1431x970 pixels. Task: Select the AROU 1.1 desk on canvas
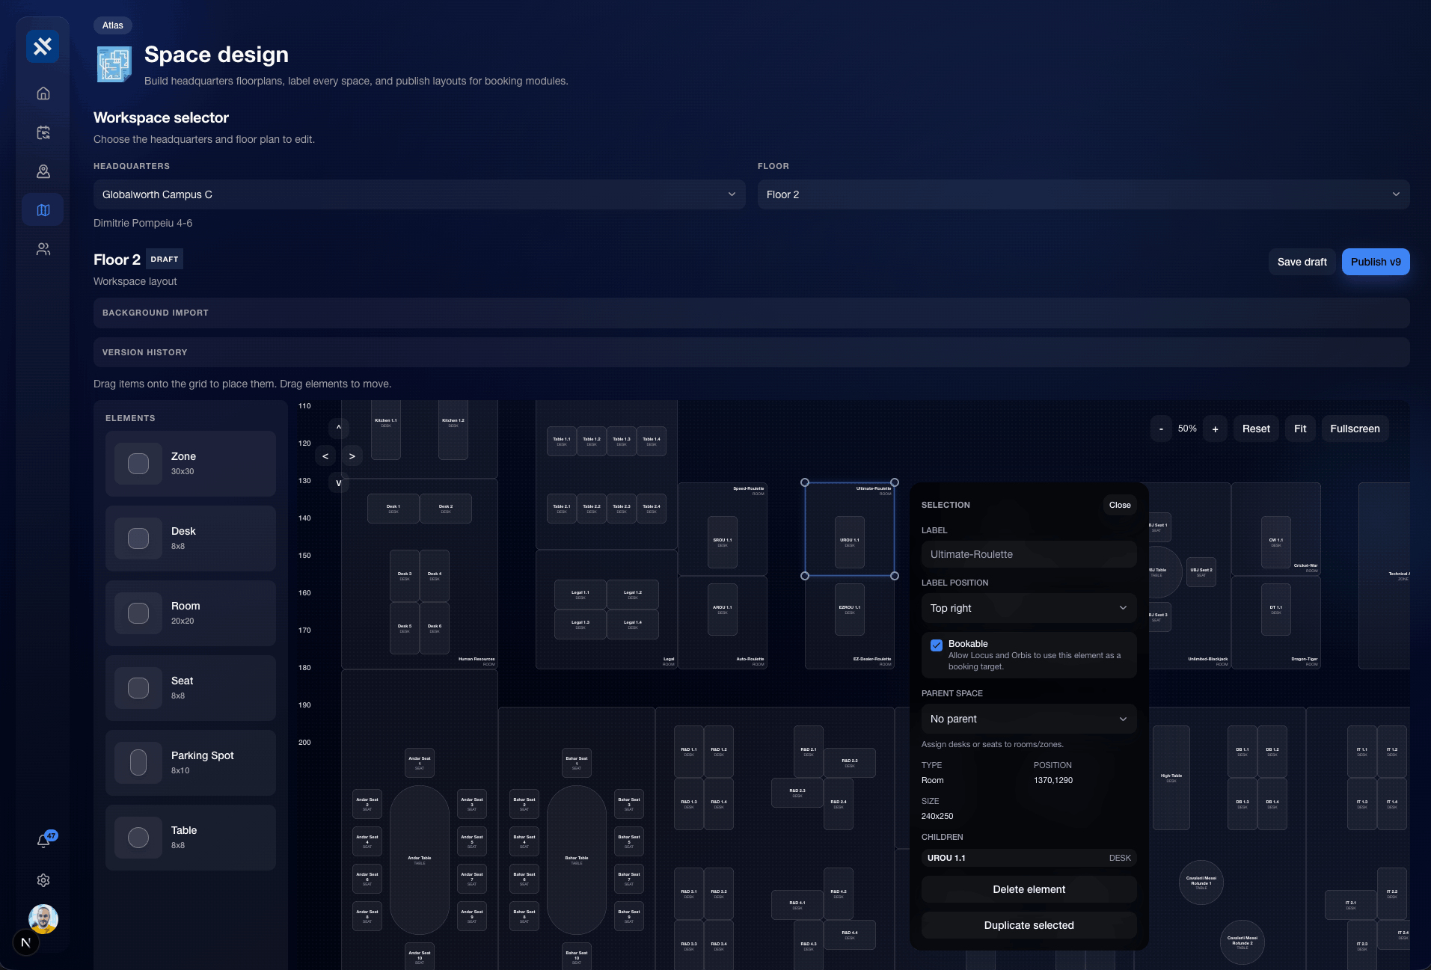[x=723, y=610]
